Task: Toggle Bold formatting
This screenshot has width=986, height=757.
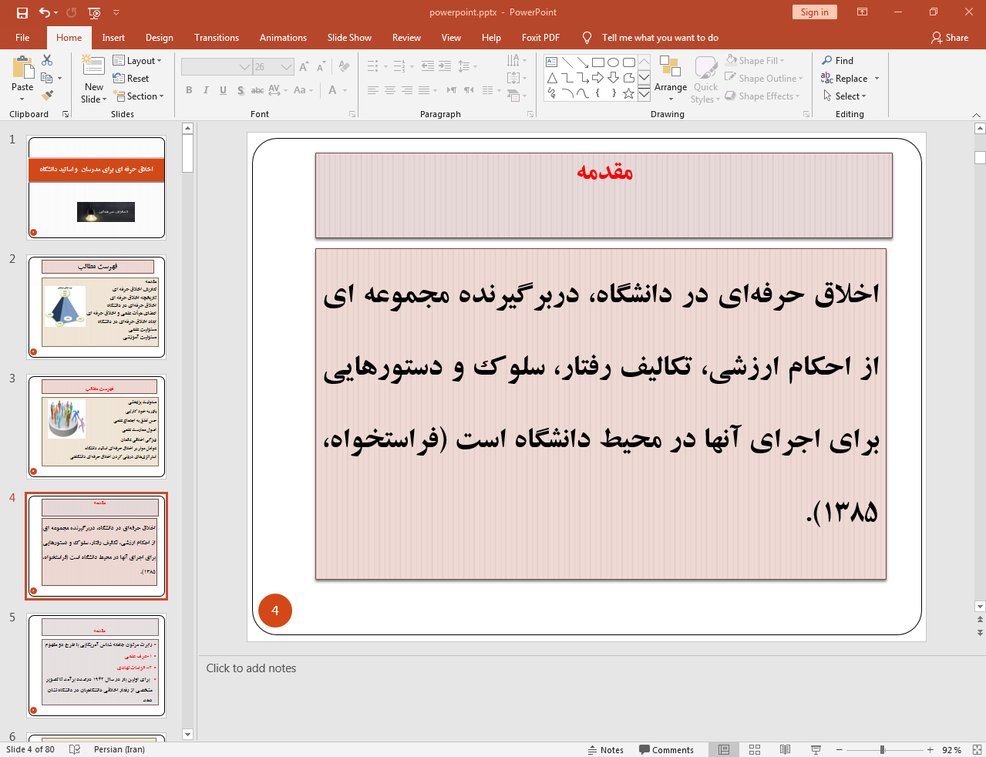Action: (189, 90)
